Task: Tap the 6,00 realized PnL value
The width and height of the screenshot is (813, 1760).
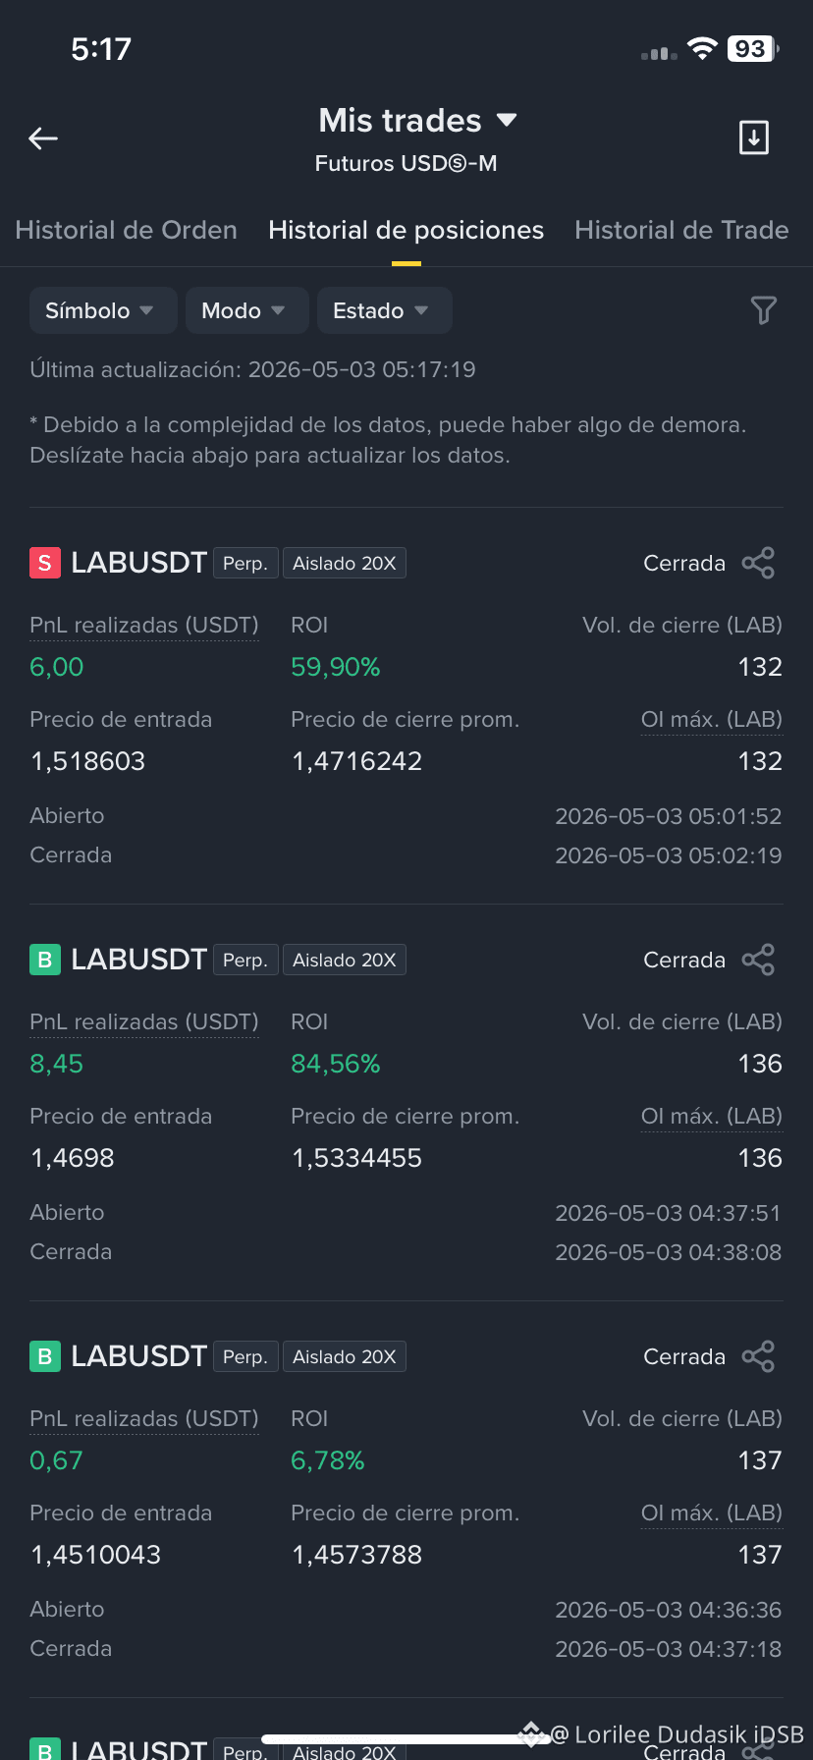Action: coord(57,667)
